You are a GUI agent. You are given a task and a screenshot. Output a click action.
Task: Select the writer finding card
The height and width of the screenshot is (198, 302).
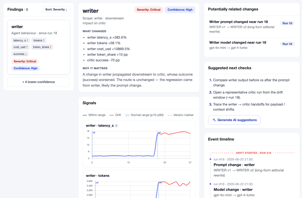pyautogui.click(x=39, y=47)
